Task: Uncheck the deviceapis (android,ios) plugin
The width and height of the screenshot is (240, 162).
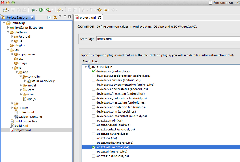Action: pos(93,71)
